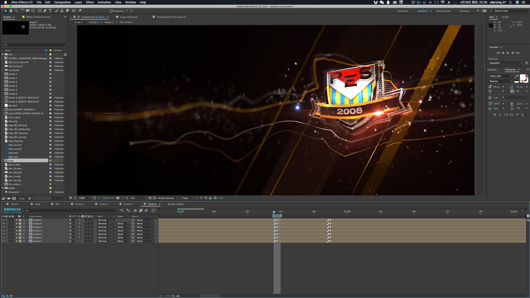The height and width of the screenshot is (298, 530).
Task: Select the Hand tool
Action: pyautogui.click(x=11, y=11)
